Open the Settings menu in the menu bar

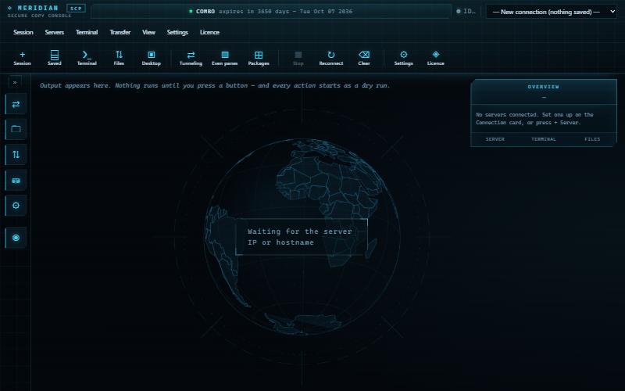pos(177,32)
